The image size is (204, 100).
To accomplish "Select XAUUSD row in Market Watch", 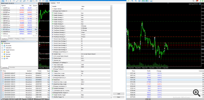I will (19, 31).
